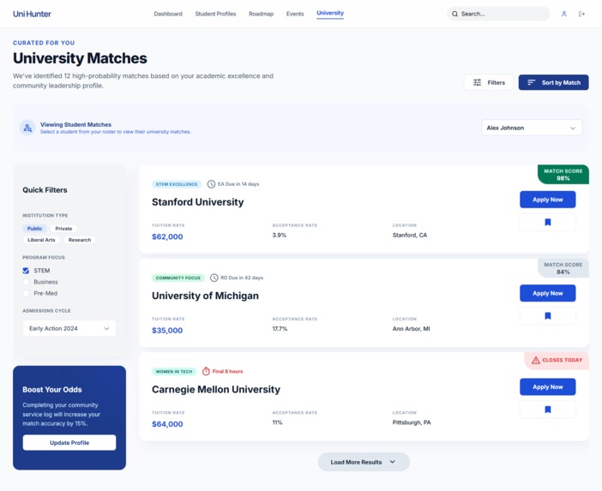Image resolution: width=602 pixels, height=491 pixels.
Task: Check the Pre-Med program focus checkbox
Action: (x=26, y=293)
